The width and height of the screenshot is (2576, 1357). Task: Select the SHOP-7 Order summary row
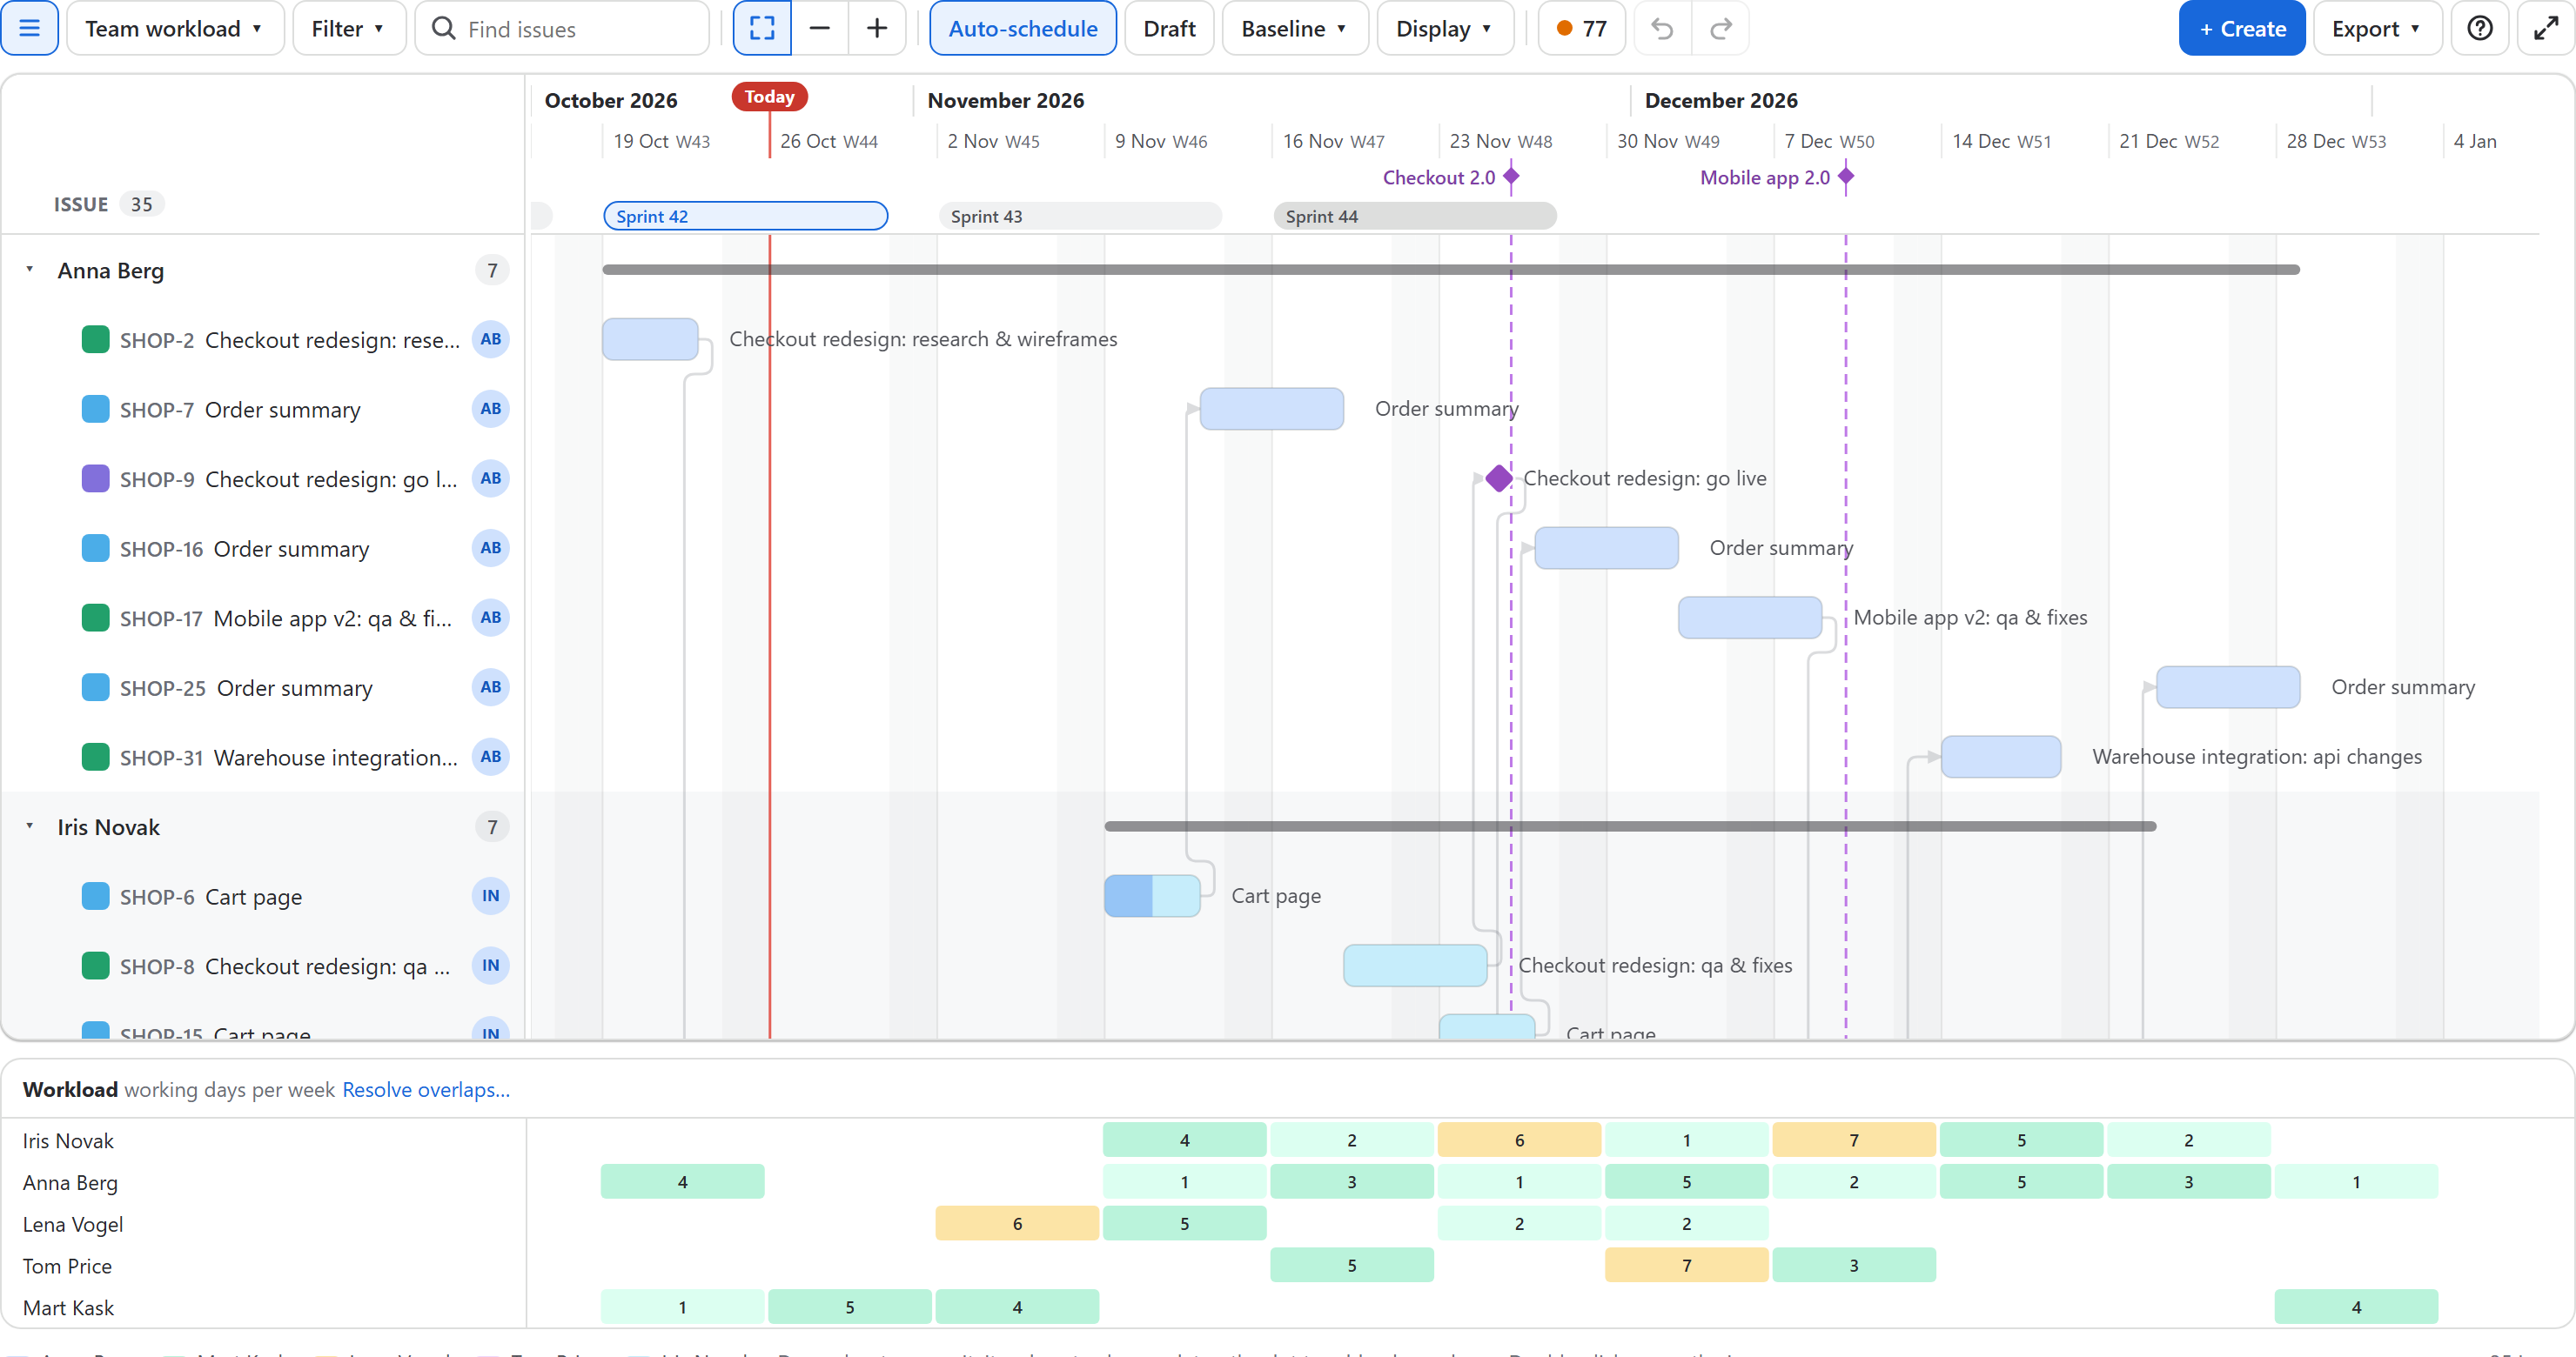point(263,410)
